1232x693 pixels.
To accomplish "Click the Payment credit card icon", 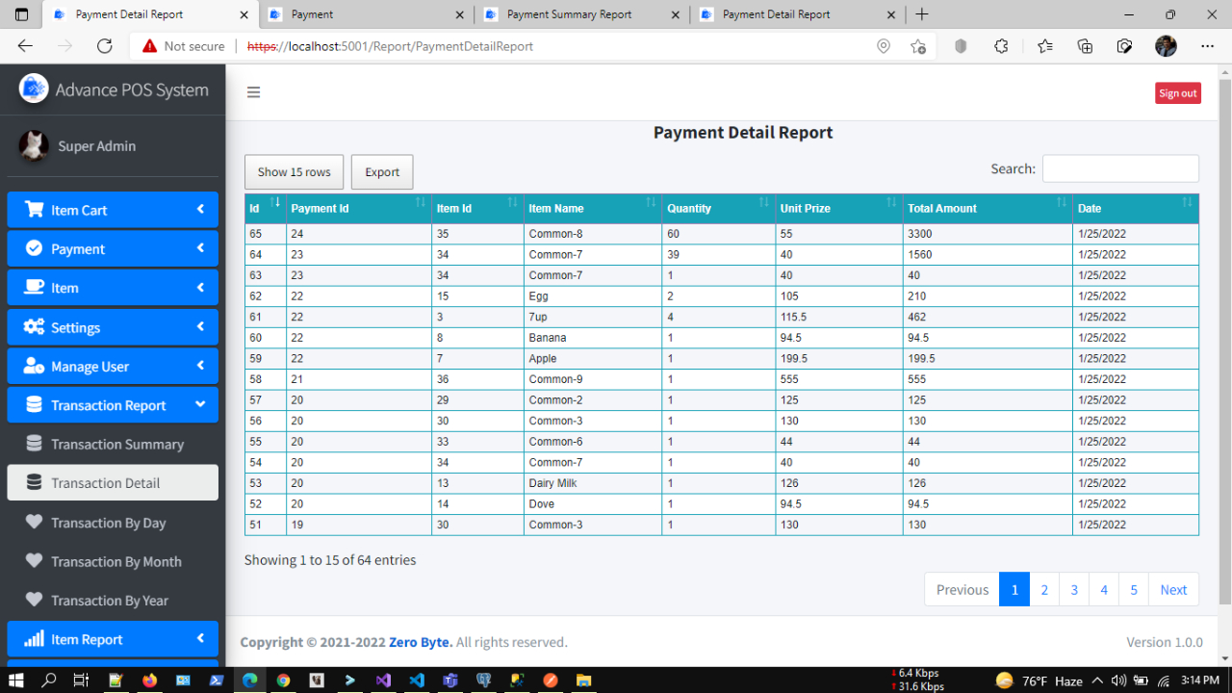I will coord(33,248).
